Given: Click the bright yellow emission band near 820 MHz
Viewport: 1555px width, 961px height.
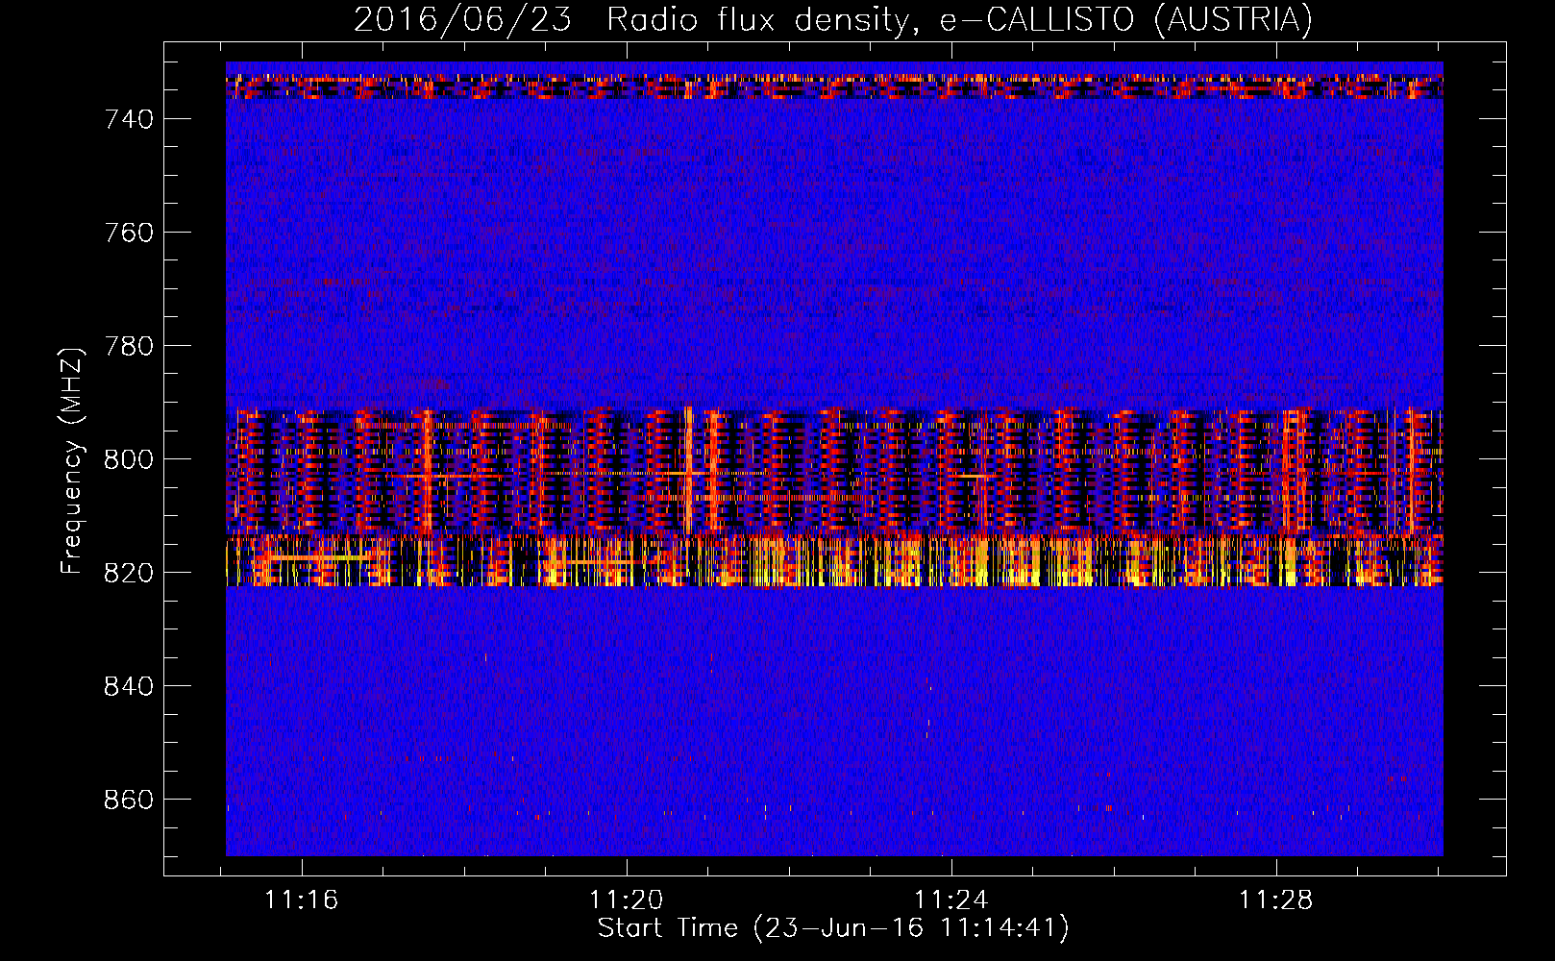Looking at the screenshot, I should 834,561.
